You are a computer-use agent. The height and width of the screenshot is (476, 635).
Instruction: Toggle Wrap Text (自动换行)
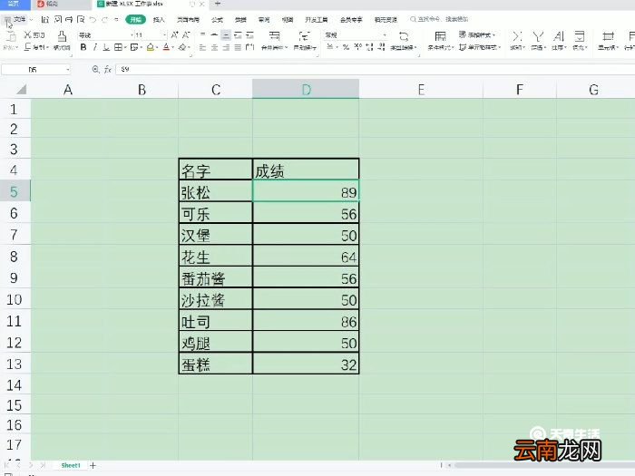[305, 41]
